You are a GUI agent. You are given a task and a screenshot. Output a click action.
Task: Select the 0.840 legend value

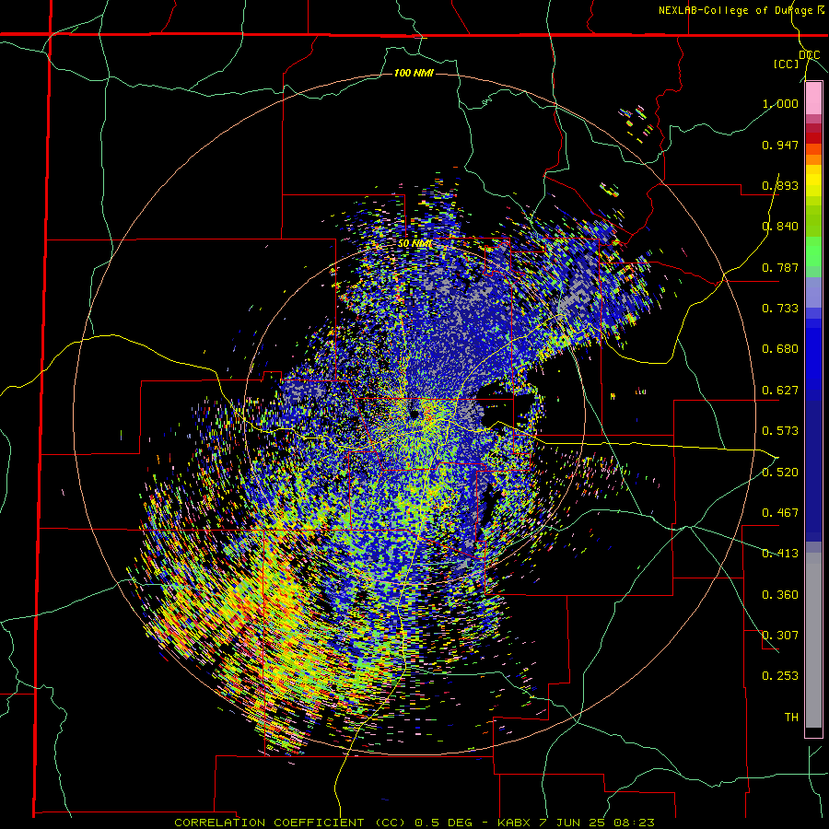780,227
